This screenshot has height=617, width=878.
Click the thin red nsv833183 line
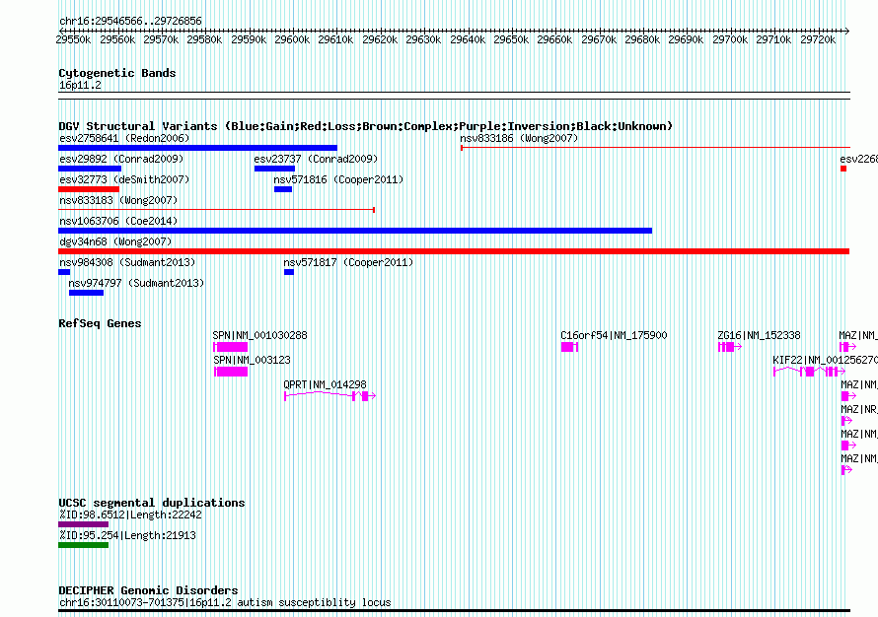(217, 210)
